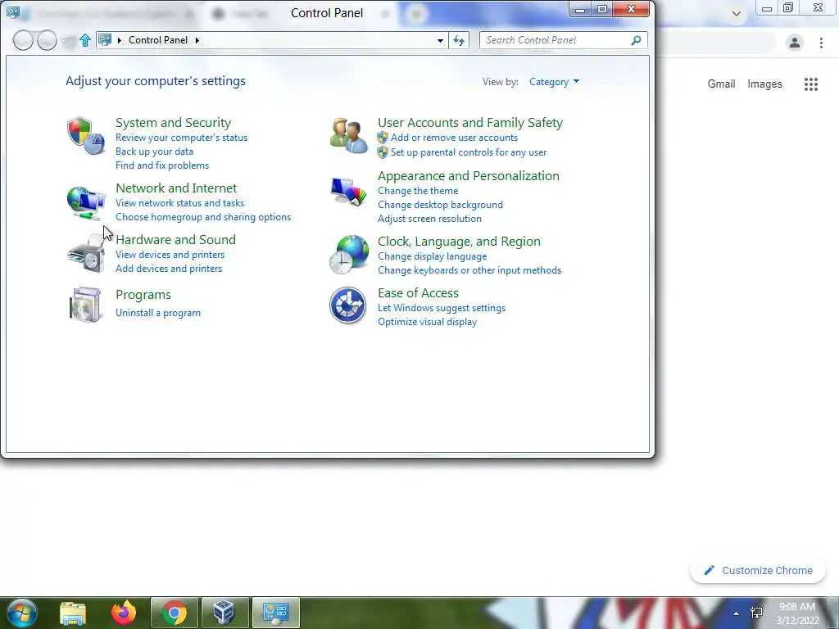This screenshot has height=629, width=839.
Task: Click Set up parental controls link
Action: click(x=469, y=152)
